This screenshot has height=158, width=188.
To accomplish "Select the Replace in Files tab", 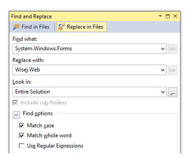I will (81, 27).
